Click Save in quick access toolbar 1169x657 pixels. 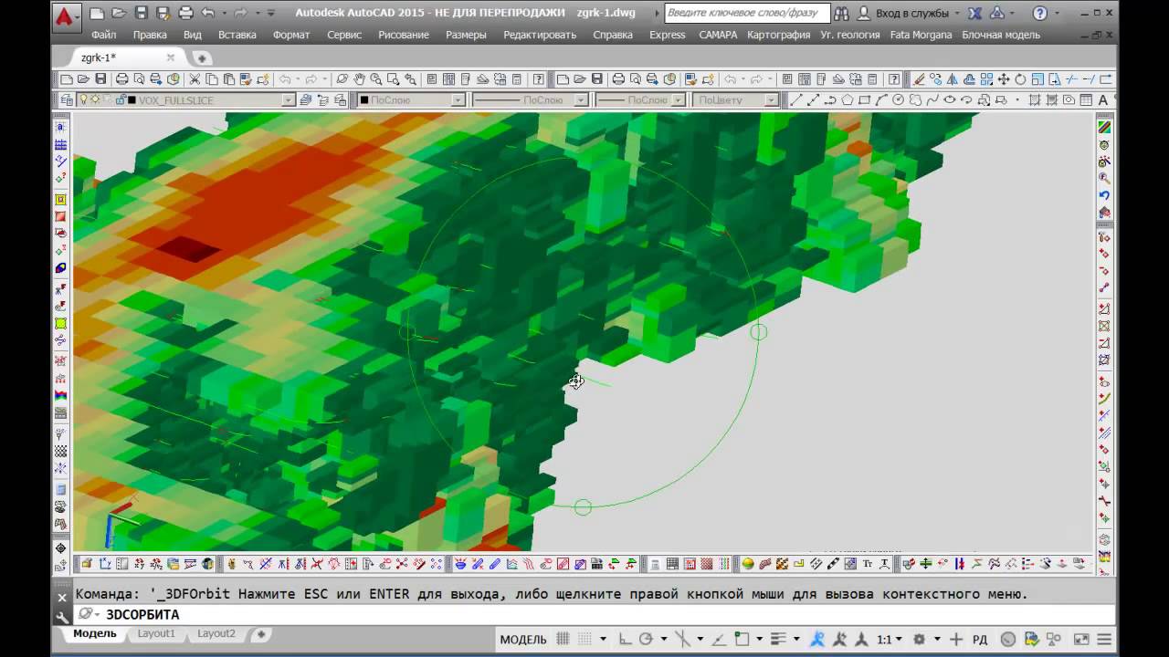pos(141,13)
